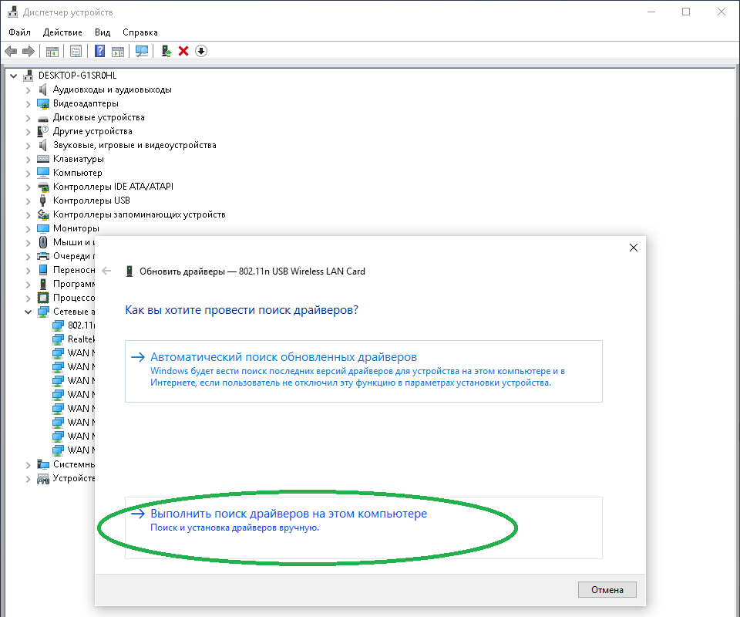Image resolution: width=740 pixels, height=617 pixels.
Task: Expand Звуковые, игровые и видеоустройства category
Action: tap(28, 146)
